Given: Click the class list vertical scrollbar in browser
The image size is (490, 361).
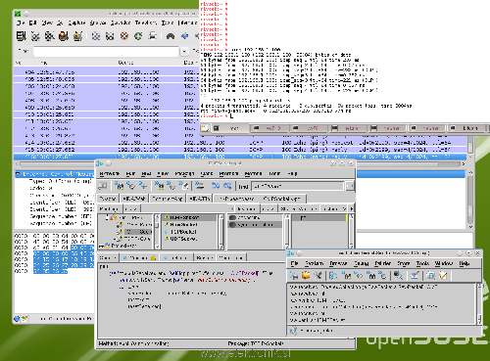Looking at the screenshot, I should pyautogui.click(x=220, y=232).
